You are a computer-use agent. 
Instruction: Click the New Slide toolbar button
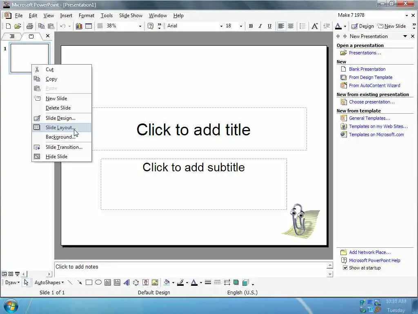[x=392, y=26]
